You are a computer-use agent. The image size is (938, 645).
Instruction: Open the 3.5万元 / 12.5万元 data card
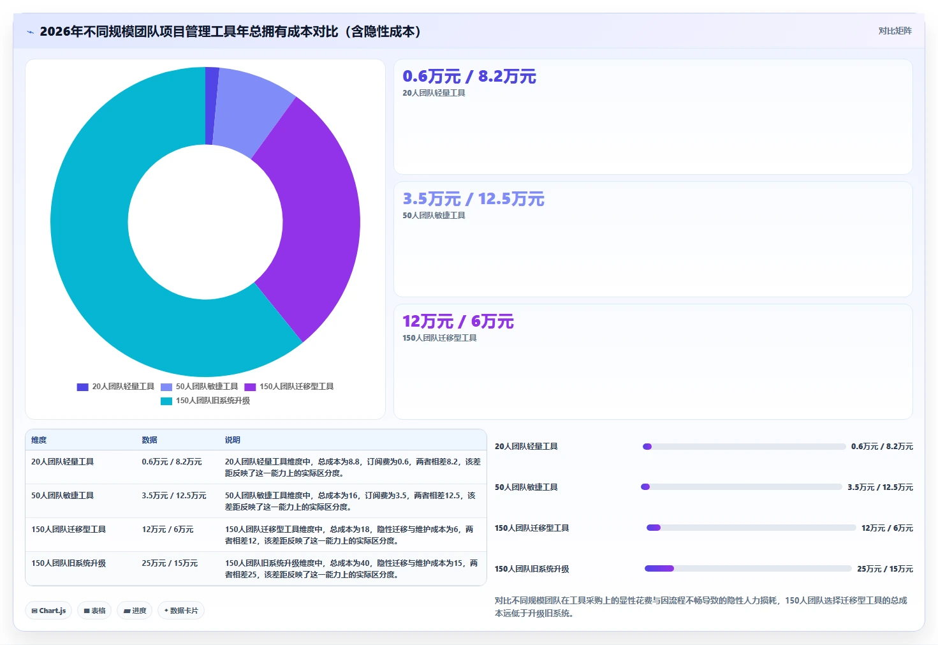coord(653,239)
